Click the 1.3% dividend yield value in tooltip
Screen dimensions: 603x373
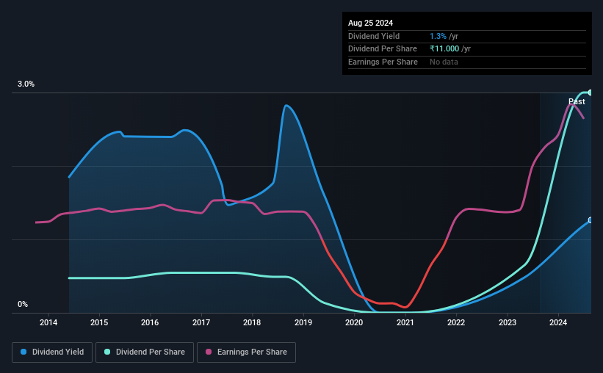(438, 36)
